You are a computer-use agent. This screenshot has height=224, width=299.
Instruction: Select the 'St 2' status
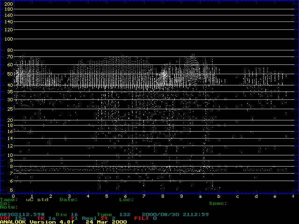tap(108, 218)
